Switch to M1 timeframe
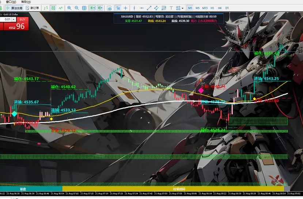This screenshot has height=199, width=303. [190, 8]
